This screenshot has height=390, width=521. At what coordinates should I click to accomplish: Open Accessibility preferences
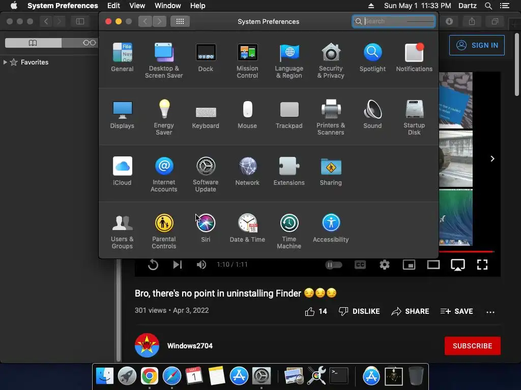pyautogui.click(x=331, y=228)
